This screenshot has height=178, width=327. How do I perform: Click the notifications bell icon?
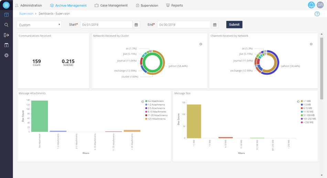tap(311, 5)
